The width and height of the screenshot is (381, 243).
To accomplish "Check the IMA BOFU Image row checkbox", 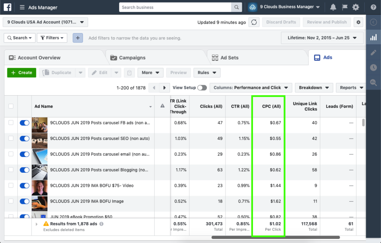I will (11, 201).
